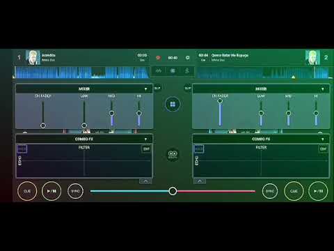Click the deck 1 CH FADER handle
Image resolution: width=334 pixels, height=251 pixels.
point(43,125)
